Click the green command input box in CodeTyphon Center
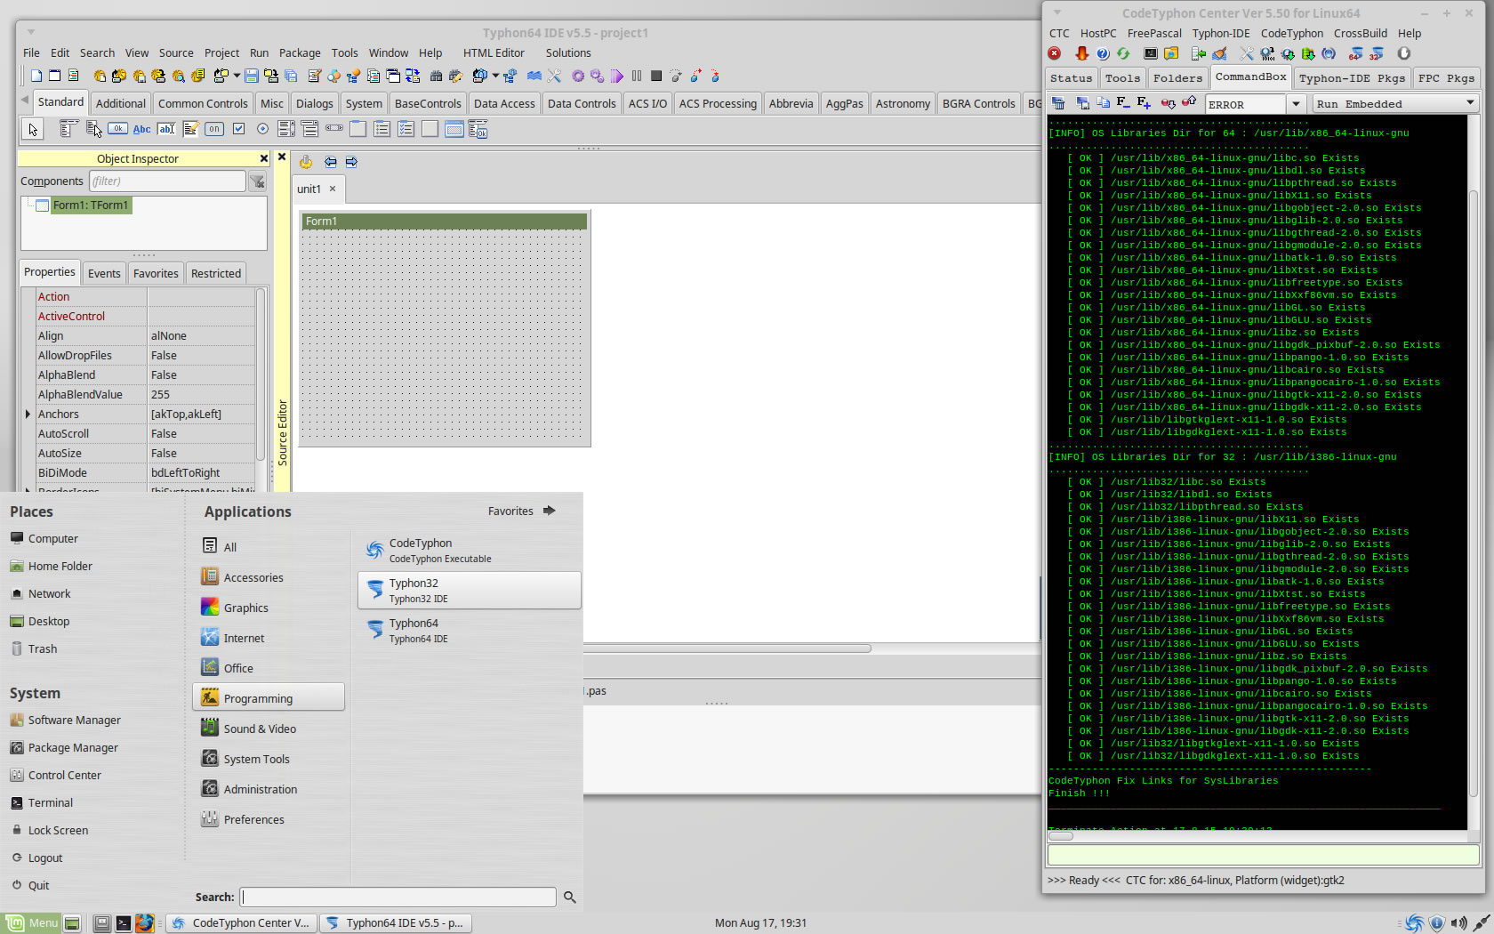Viewport: 1494px width, 934px height. (1264, 856)
